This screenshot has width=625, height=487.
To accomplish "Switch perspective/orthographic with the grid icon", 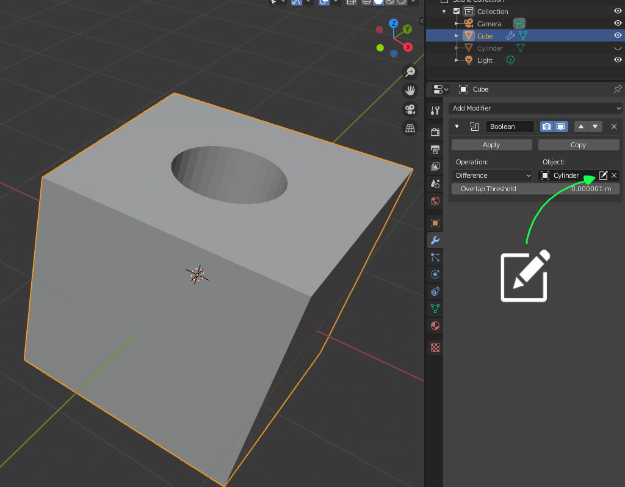I will [x=410, y=128].
